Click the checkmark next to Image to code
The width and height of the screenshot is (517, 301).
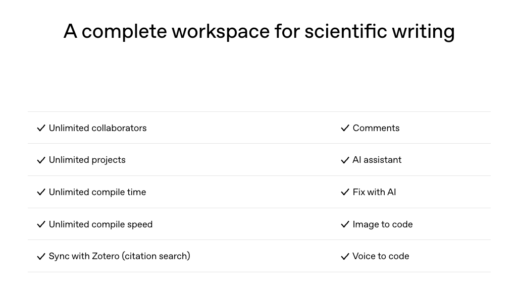click(x=345, y=224)
